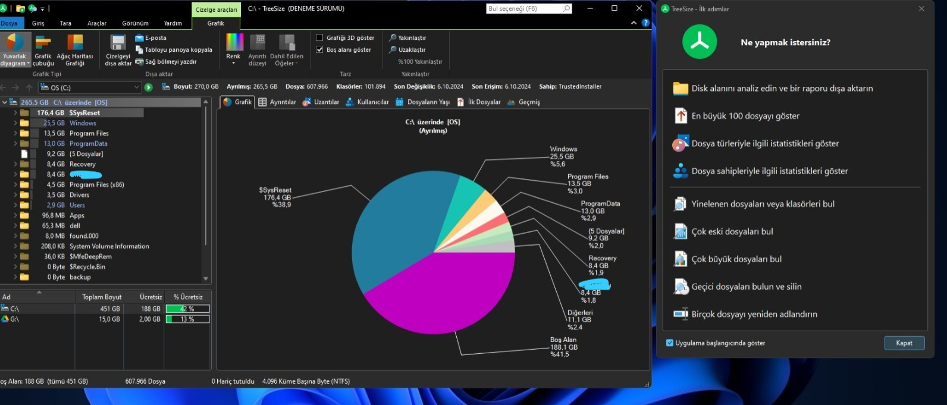The width and height of the screenshot is (947, 405).
Task: Switch to the Ayrıntılar tab
Action: [x=277, y=102]
